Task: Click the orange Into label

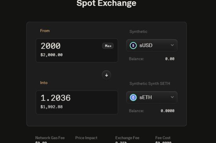Action: [44, 83]
